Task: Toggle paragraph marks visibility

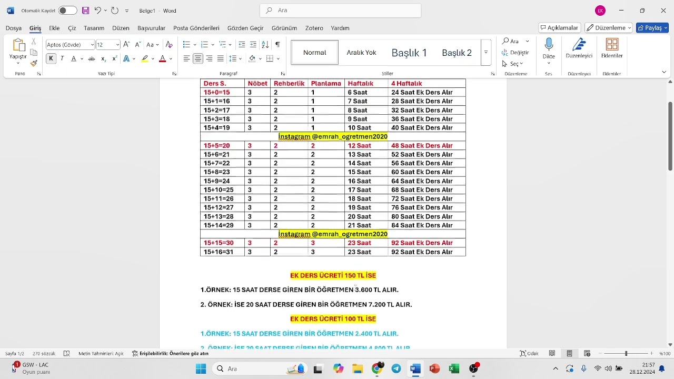Action: click(277, 45)
